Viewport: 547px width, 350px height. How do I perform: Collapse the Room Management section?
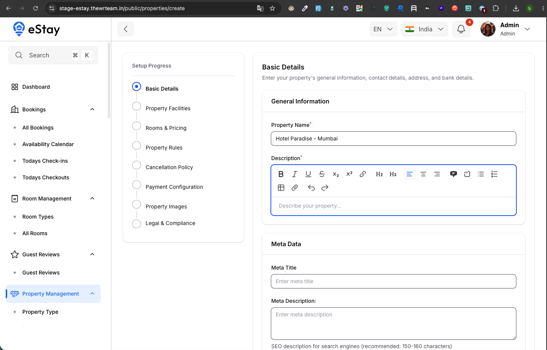pos(92,199)
